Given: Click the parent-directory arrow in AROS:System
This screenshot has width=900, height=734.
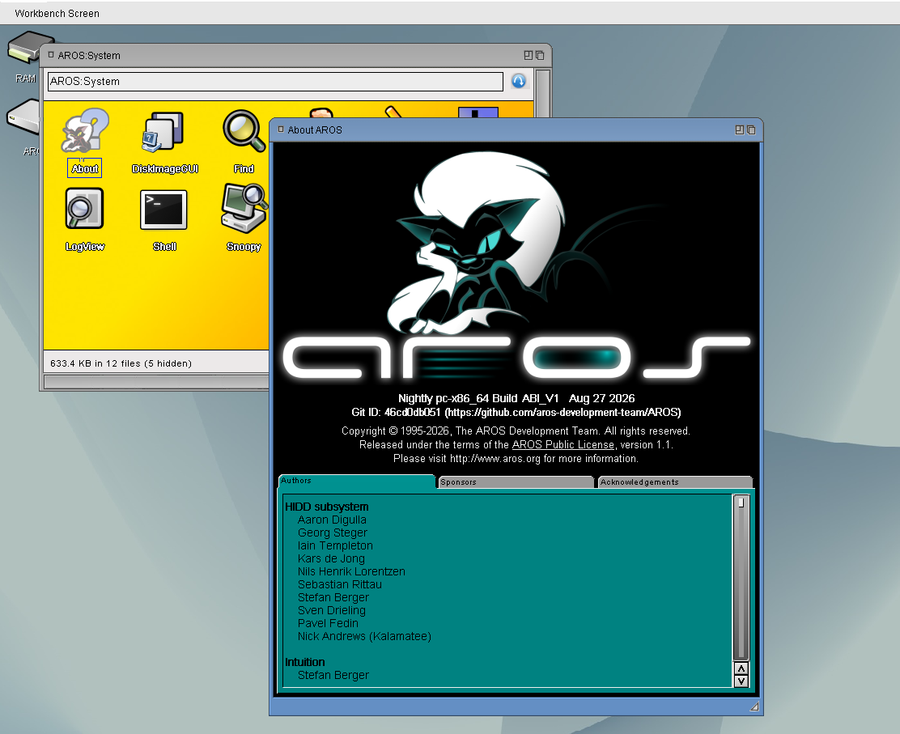Looking at the screenshot, I should pyautogui.click(x=518, y=81).
